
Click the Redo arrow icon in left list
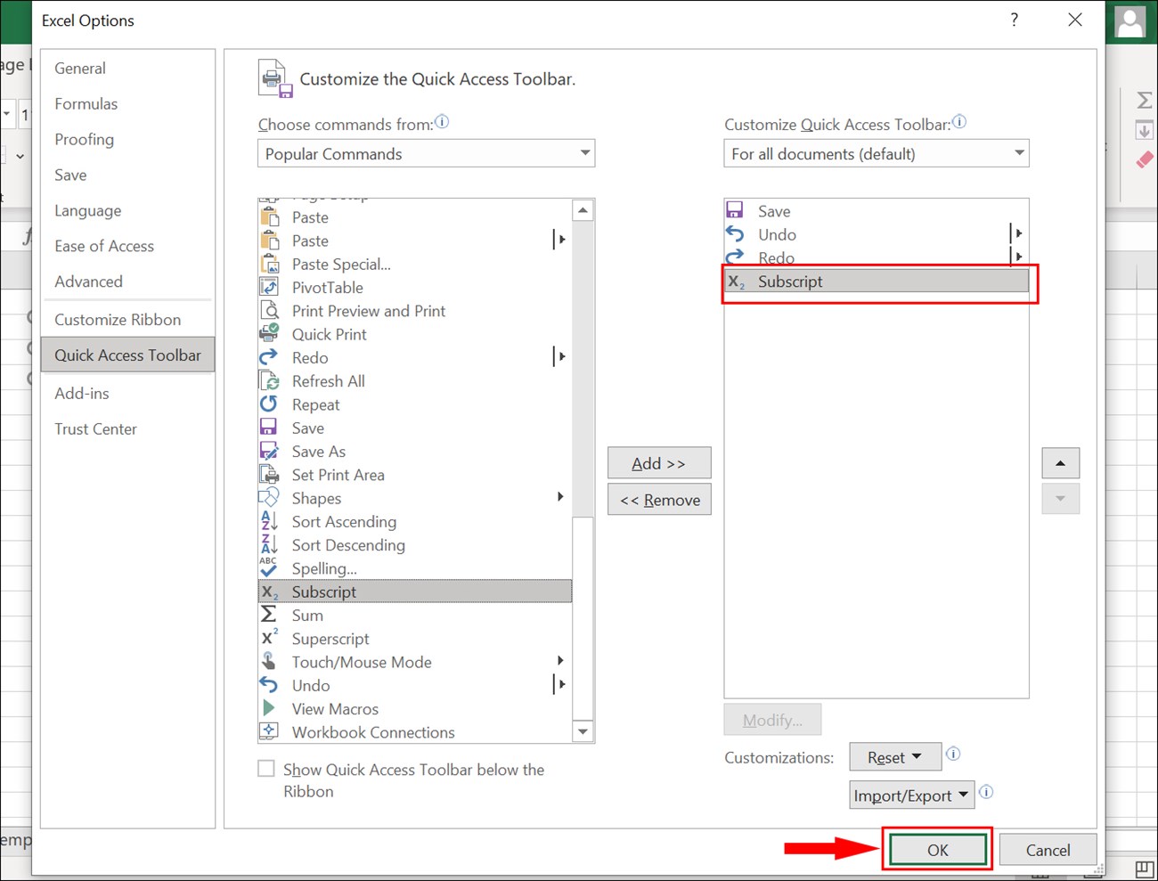click(269, 357)
